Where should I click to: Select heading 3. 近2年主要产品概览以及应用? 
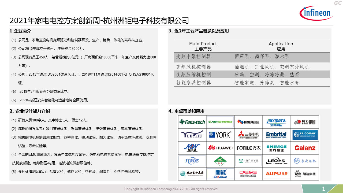[x=199, y=31]
